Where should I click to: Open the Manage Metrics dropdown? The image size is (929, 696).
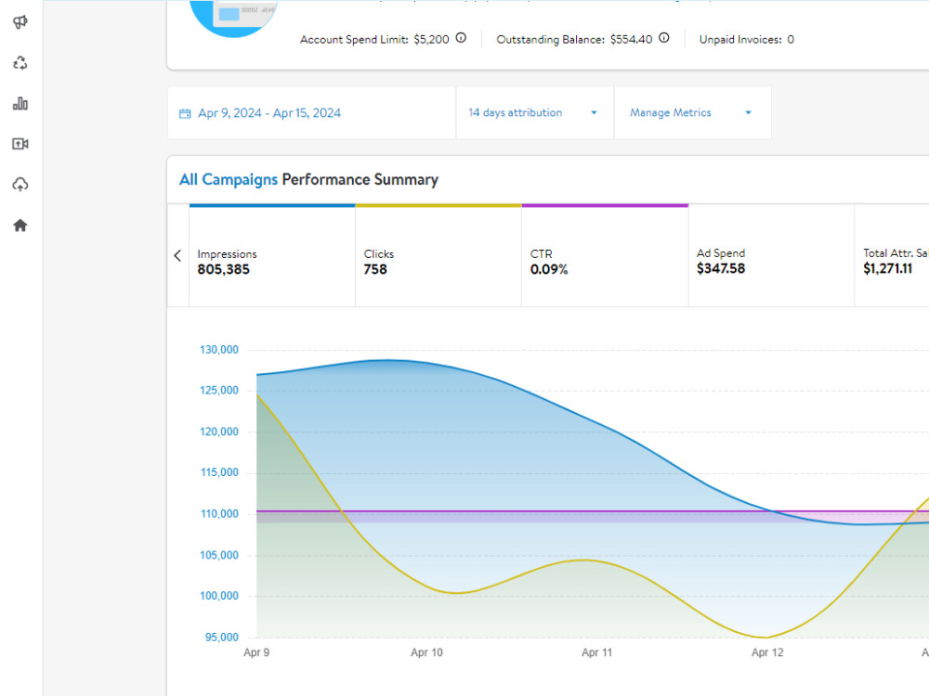693,113
